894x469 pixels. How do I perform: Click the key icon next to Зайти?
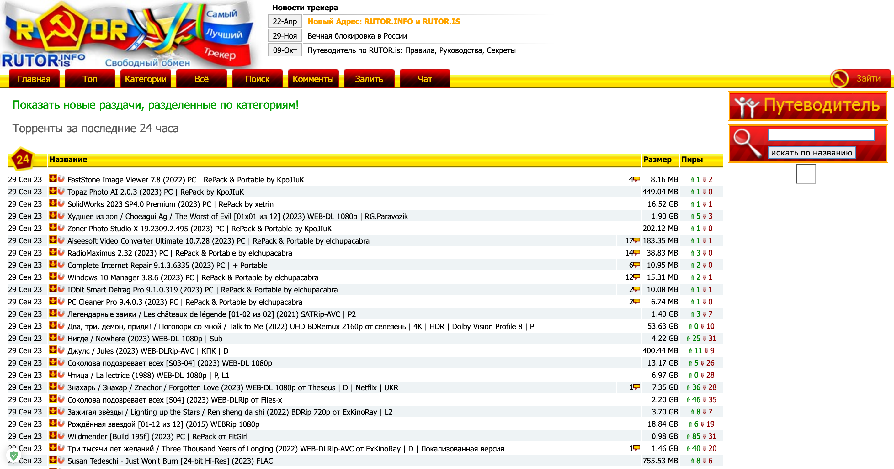click(839, 78)
